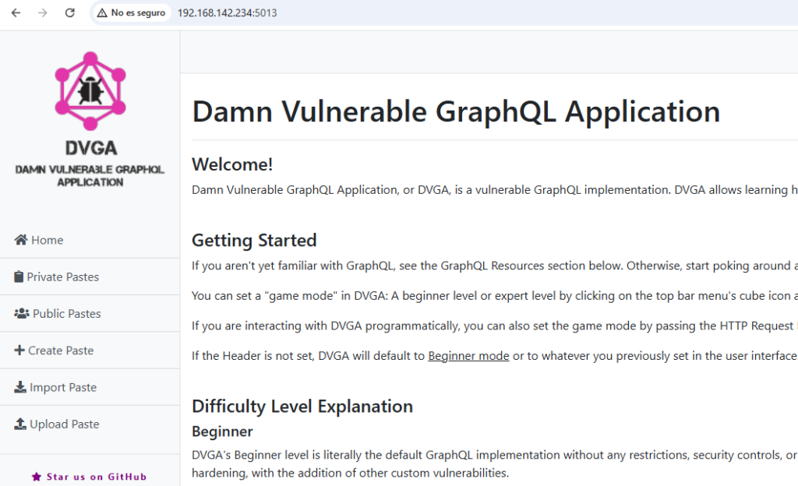Click the Public Pastes users icon

click(x=21, y=313)
